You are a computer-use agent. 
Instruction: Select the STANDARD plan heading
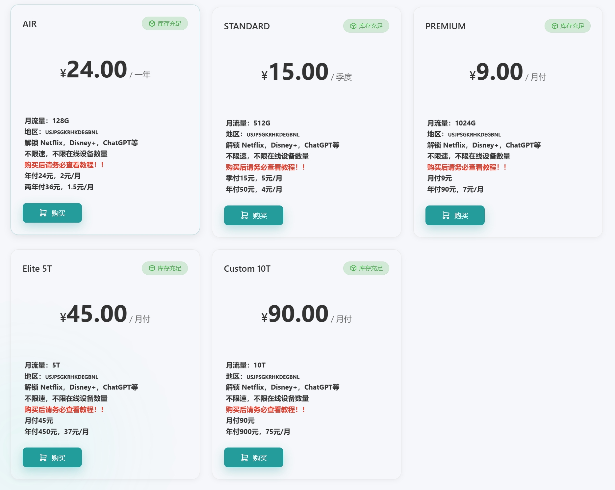point(247,26)
